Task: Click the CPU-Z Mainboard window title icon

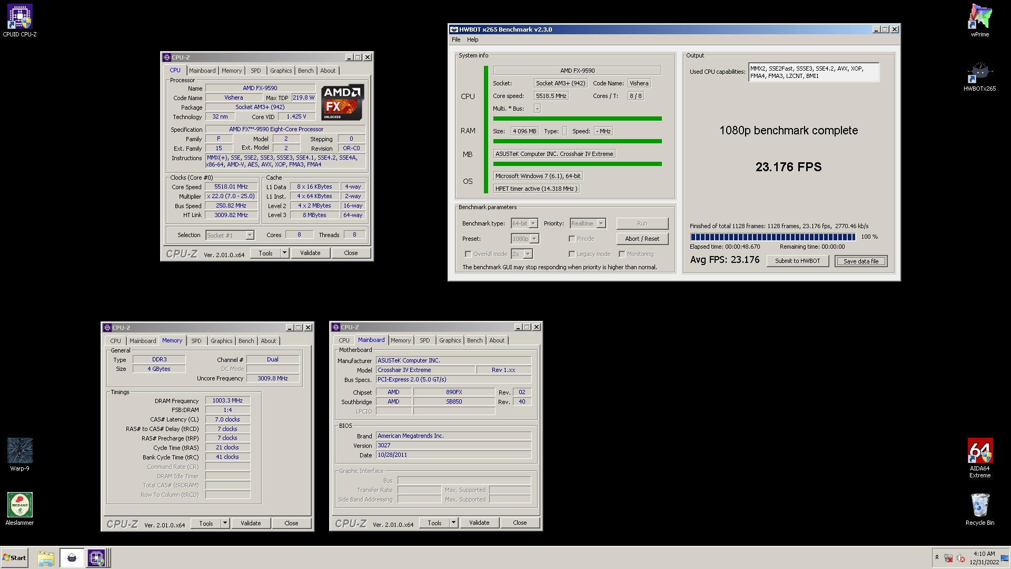Action: pyautogui.click(x=336, y=327)
